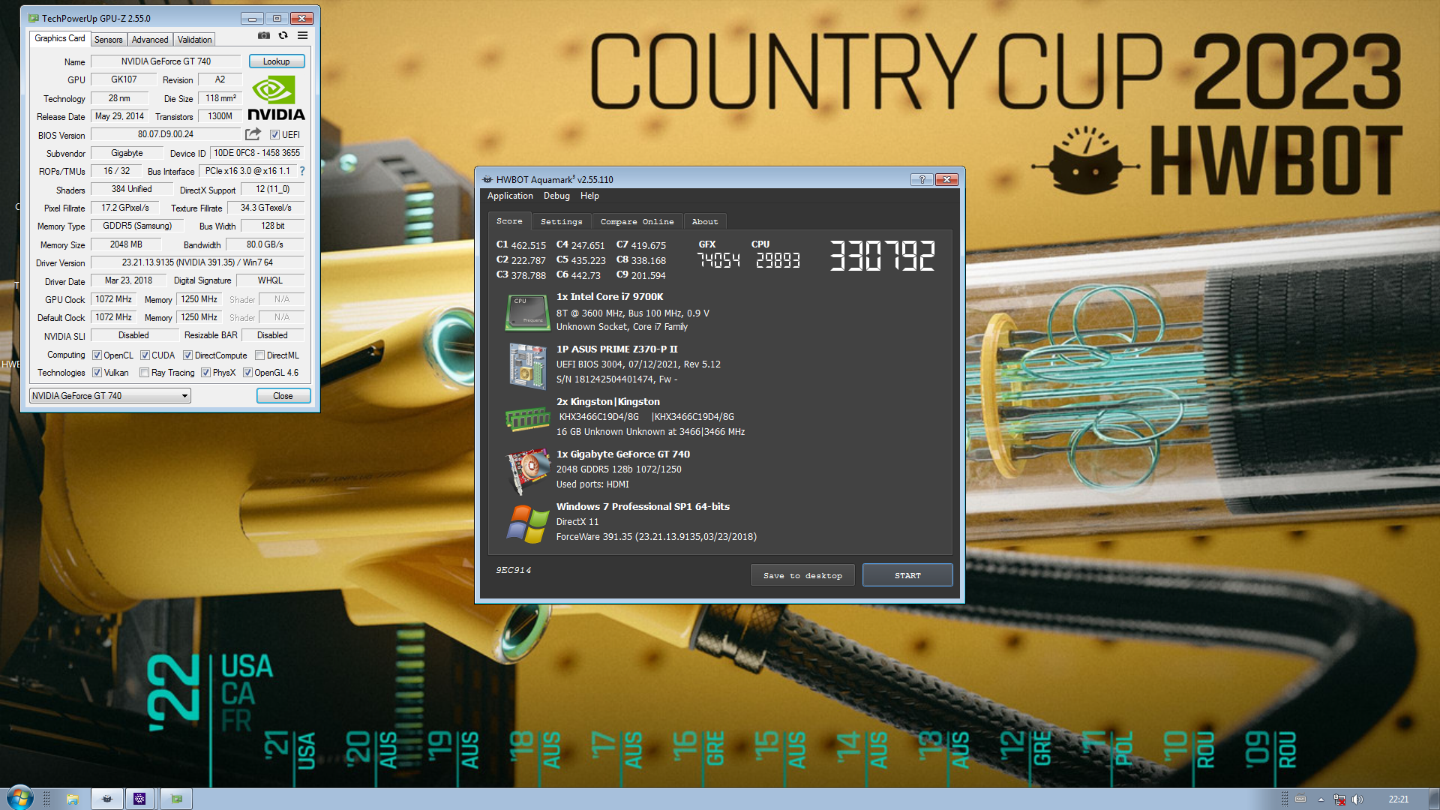
Task: Open the Windows Start orb
Action: pos(19,798)
